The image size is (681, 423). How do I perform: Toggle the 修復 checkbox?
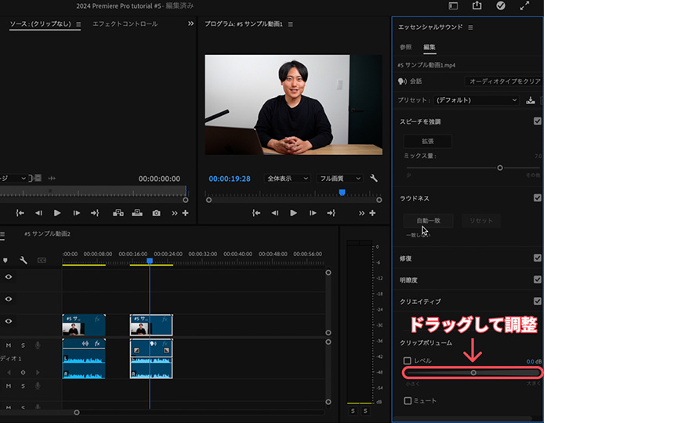(x=538, y=258)
